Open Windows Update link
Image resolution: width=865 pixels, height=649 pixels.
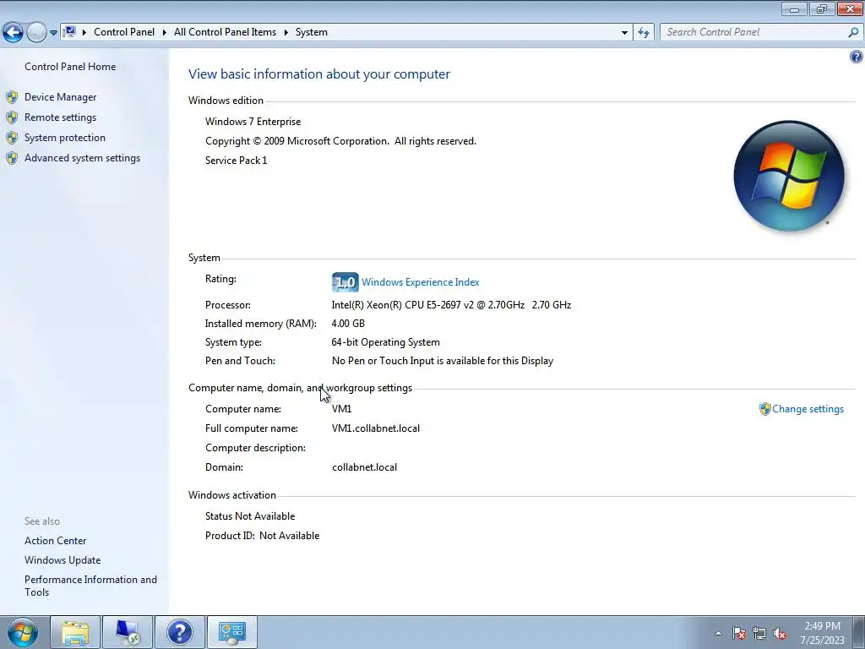coord(63,560)
